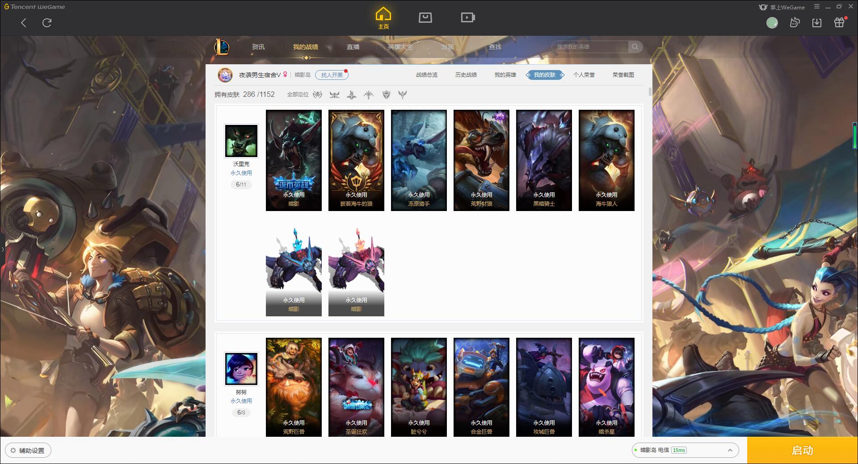
Task: Expand the 暗影岛 电信 server dropdown
Action: (x=685, y=450)
